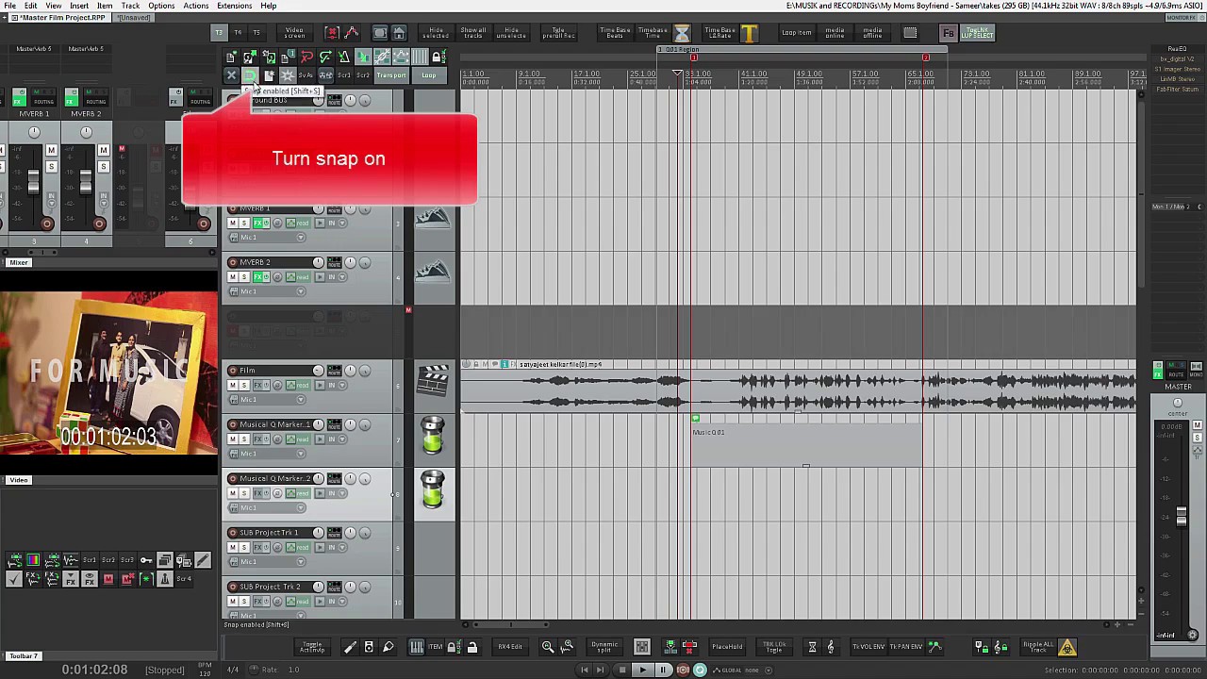Click the FB icon in top toolbar
1207x679 pixels.
(949, 33)
